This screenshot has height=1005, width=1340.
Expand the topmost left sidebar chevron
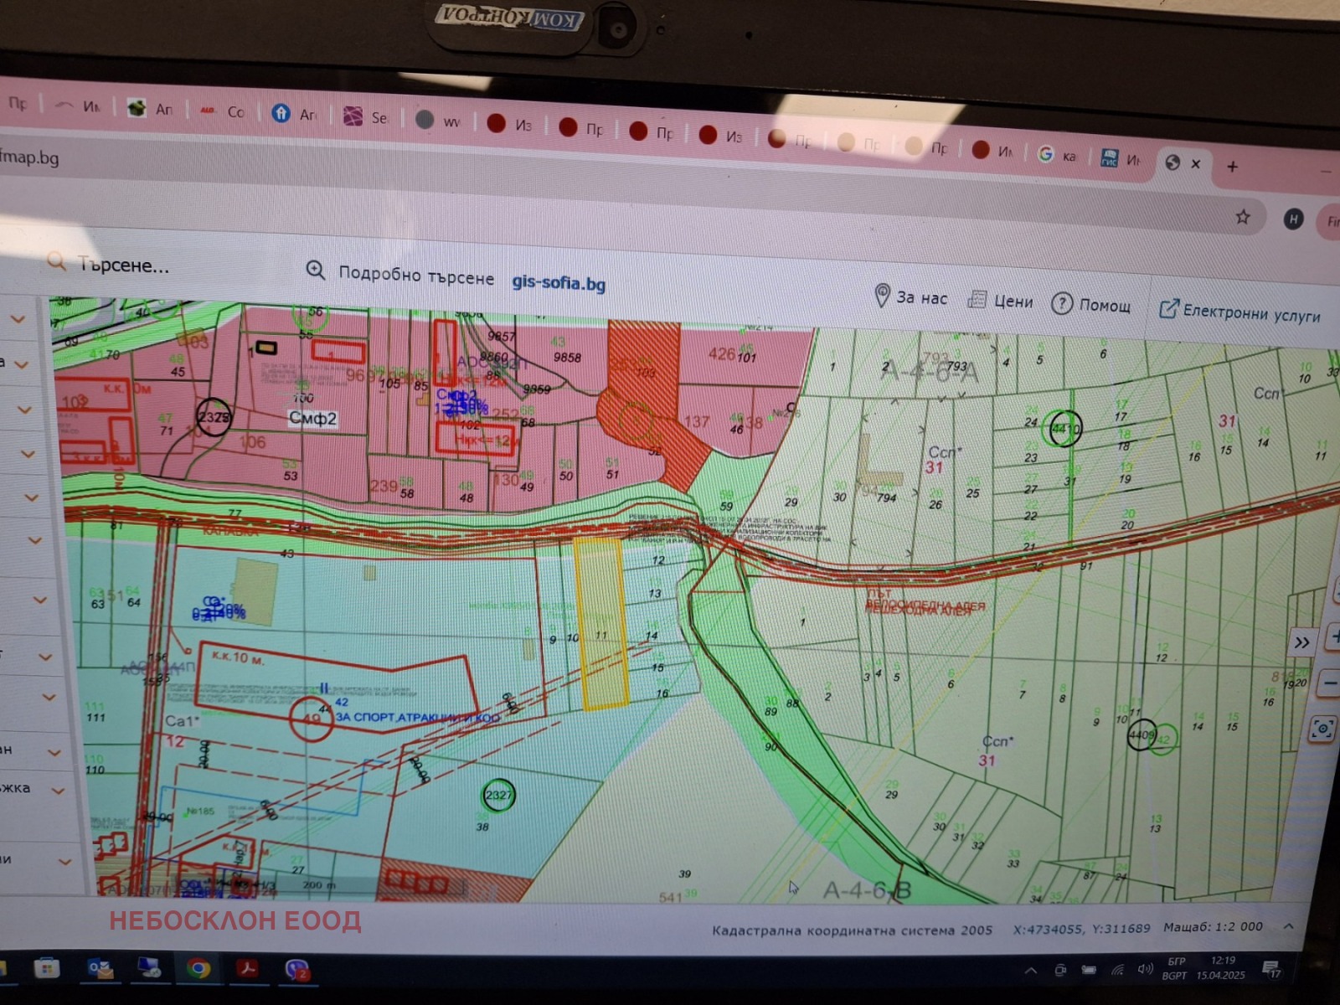click(x=18, y=319)
